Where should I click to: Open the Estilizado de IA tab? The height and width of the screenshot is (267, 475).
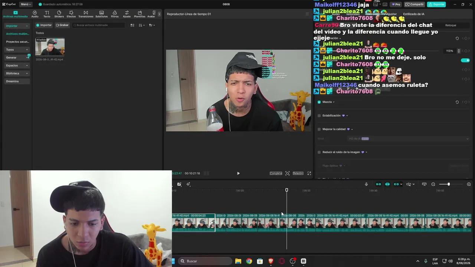coord(413,14)
